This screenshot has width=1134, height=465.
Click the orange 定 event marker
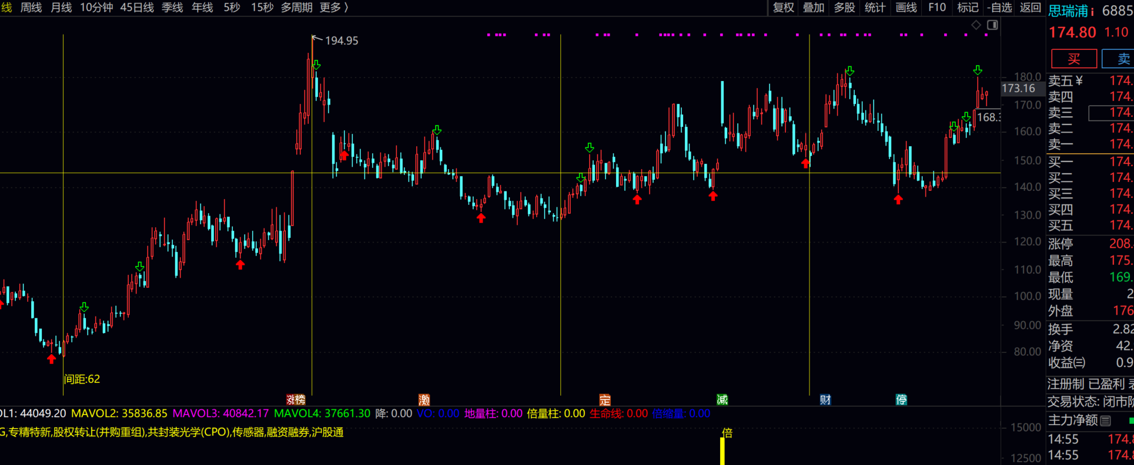(605, 400)
